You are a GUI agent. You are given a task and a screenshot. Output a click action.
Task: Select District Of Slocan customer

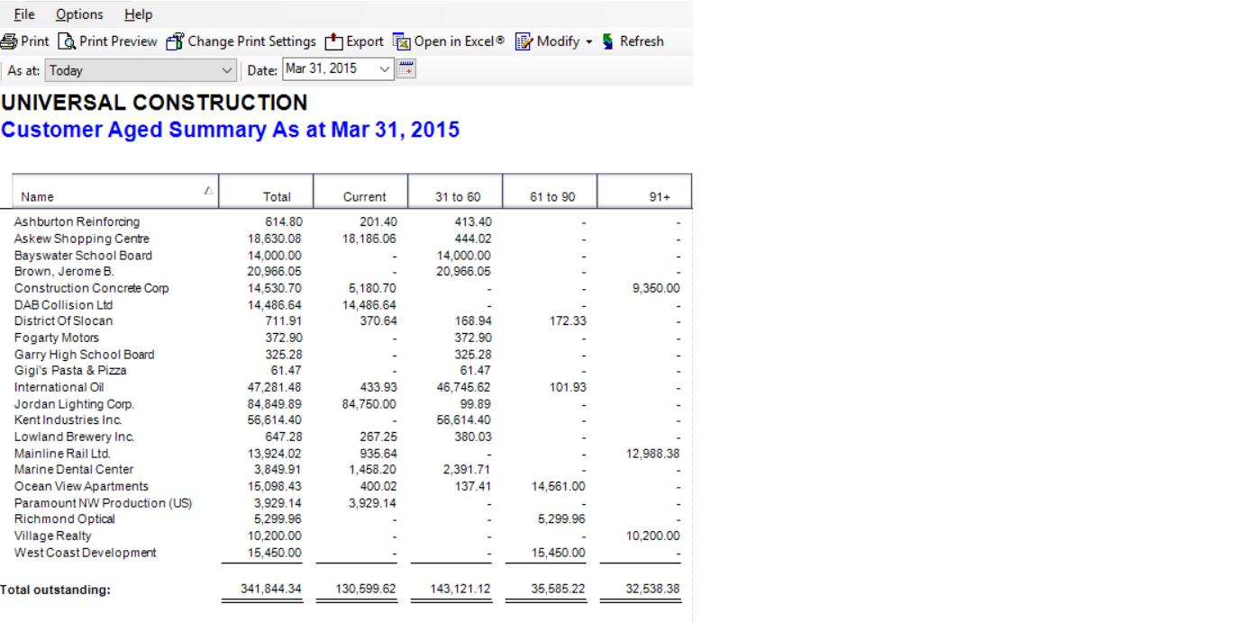pos(63,321)
